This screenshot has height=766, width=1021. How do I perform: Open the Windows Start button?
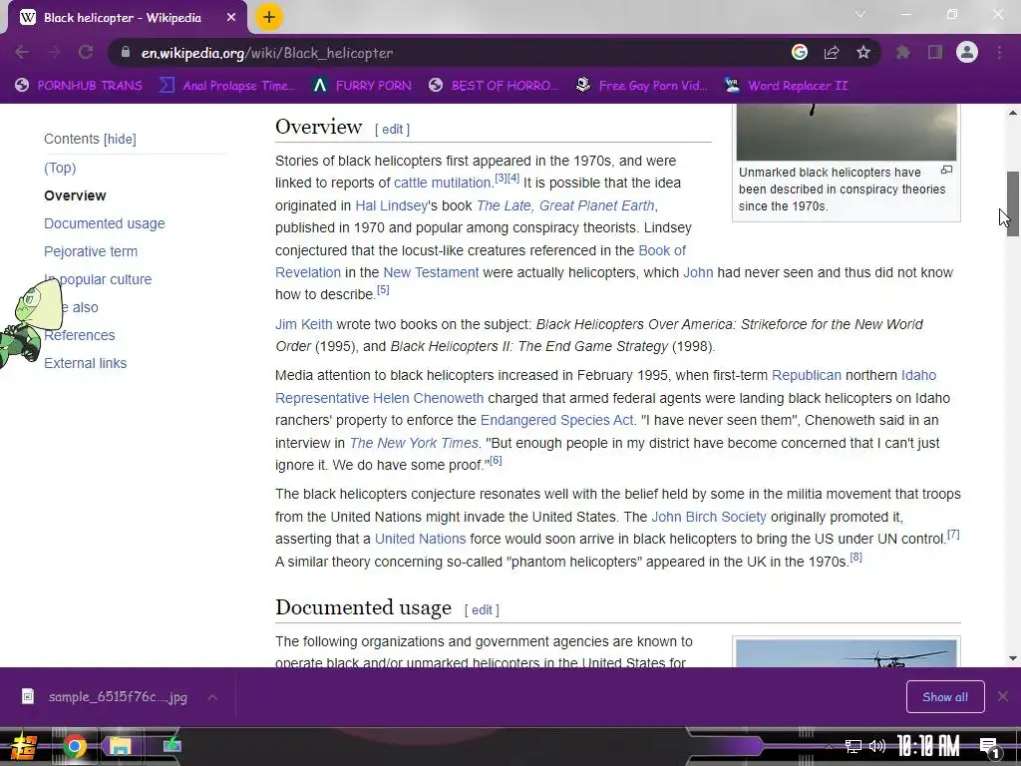[22, 746]
